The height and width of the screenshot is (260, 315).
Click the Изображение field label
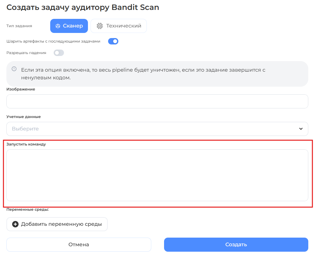[21, 89]
